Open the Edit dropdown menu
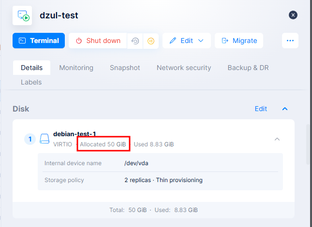 tap(186, 41)
